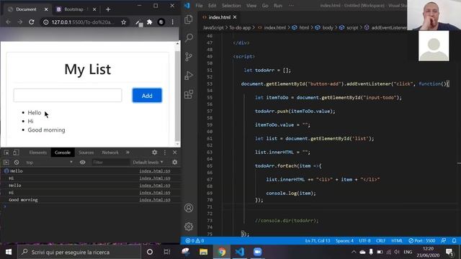This screenshot has width=461, height=259.
Task: Open File Explorer from the taskbar
Action: tap(203, 252)
